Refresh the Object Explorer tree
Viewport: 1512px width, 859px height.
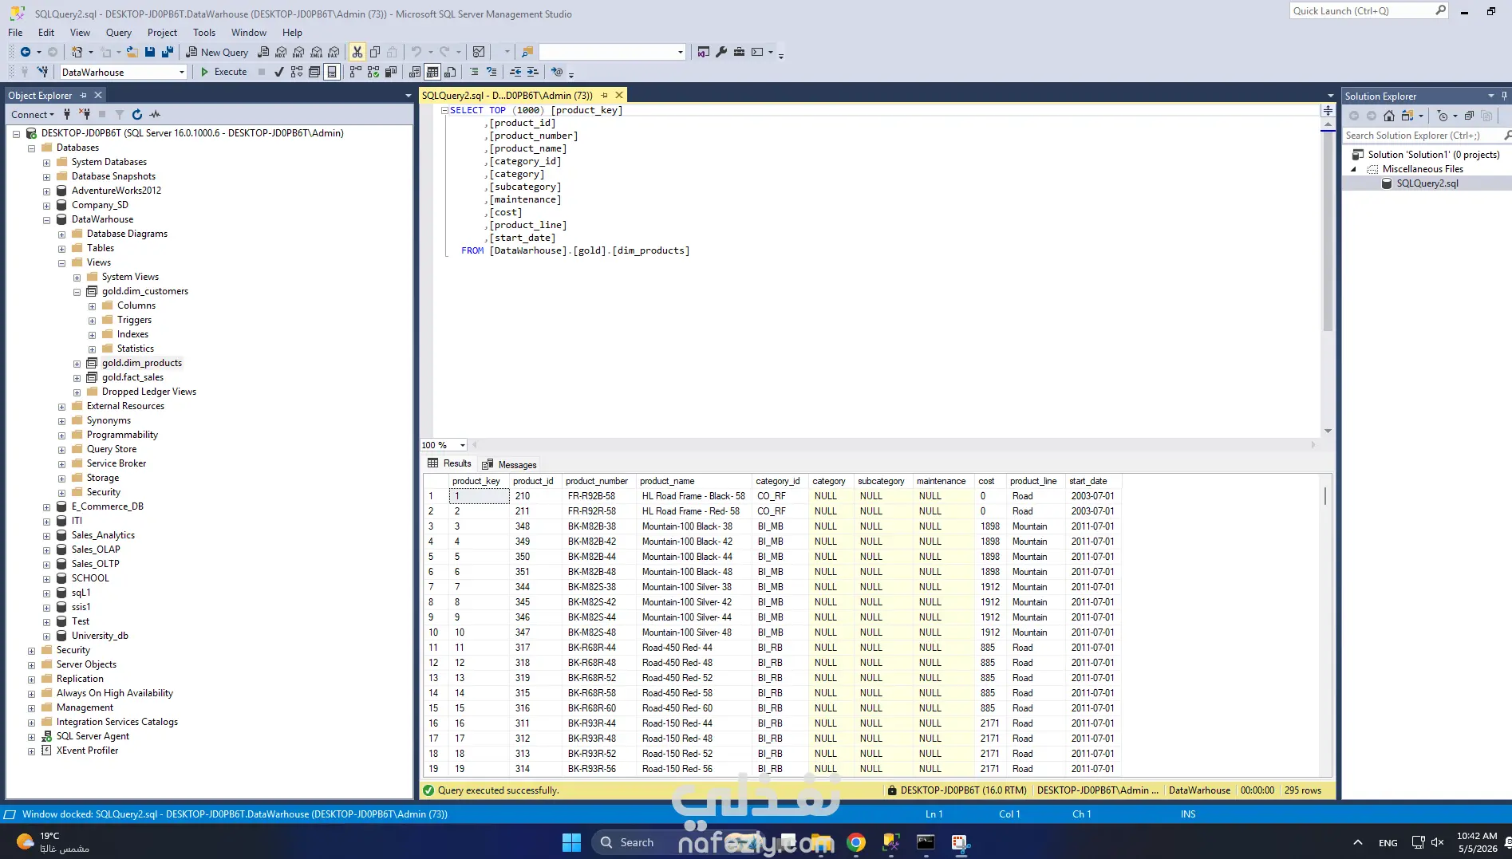point(137,114)
